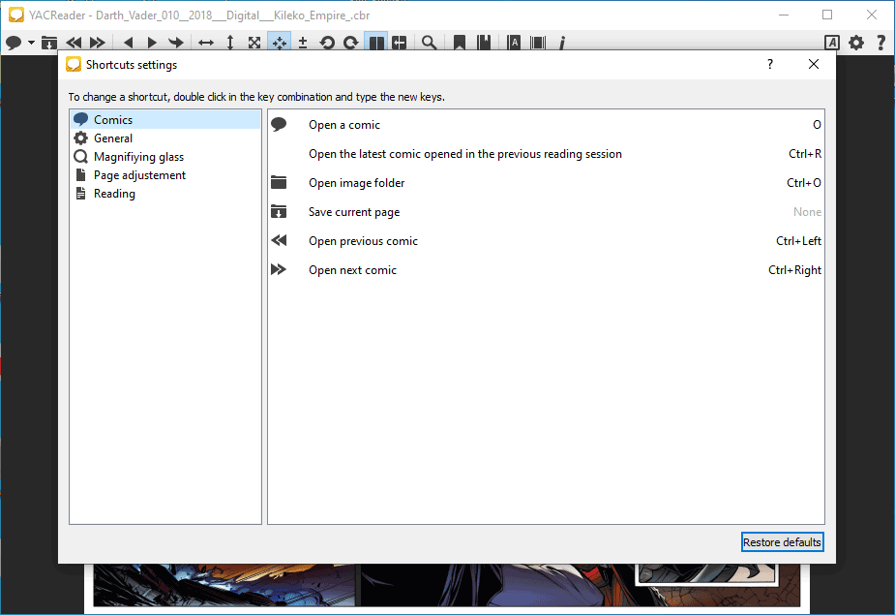This screenshot has height=615, width=895.
Task: Select Reading category in shortcuts list
Action: click(165, 193)
